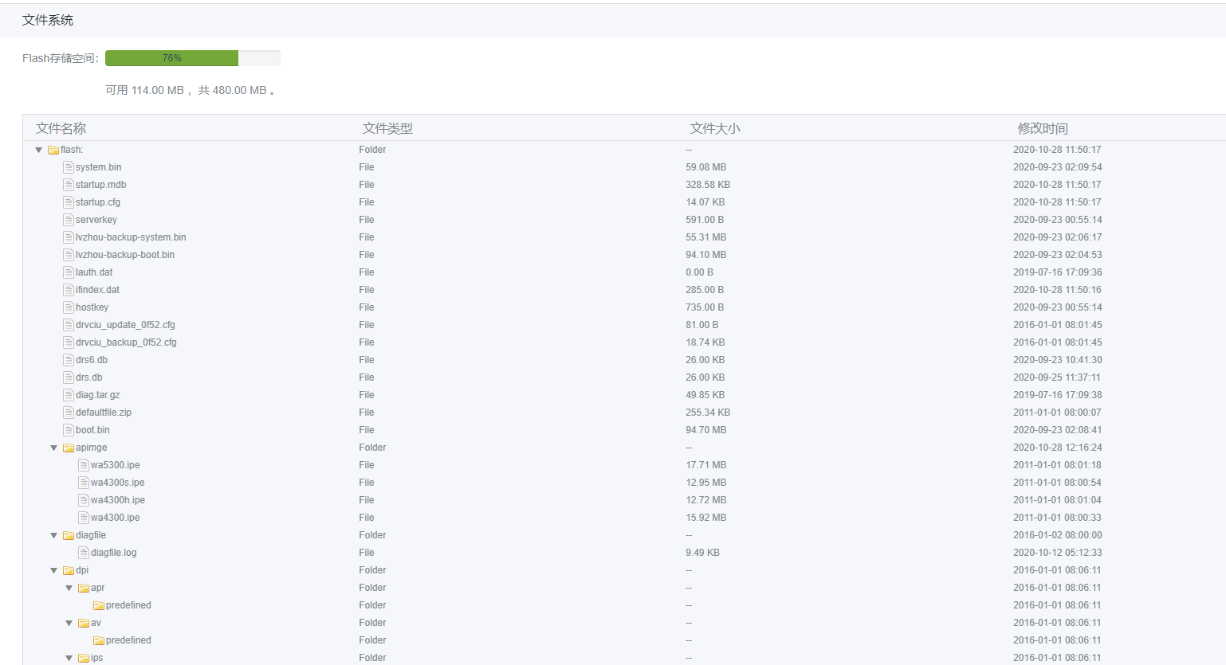Select the drvciu_update_0f52.cfg file icon
1226x665 pixels.
69,325
